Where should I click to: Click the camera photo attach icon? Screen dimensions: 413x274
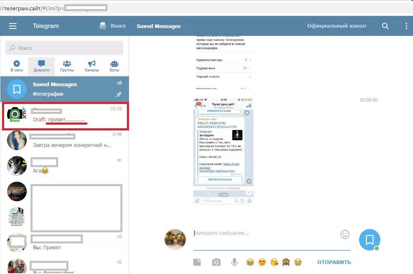click(216, 262)
